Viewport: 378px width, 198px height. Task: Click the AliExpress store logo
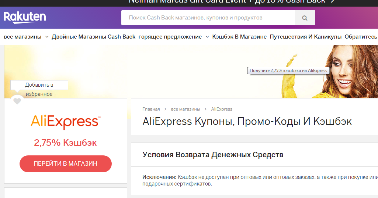[x=66, y=122]
